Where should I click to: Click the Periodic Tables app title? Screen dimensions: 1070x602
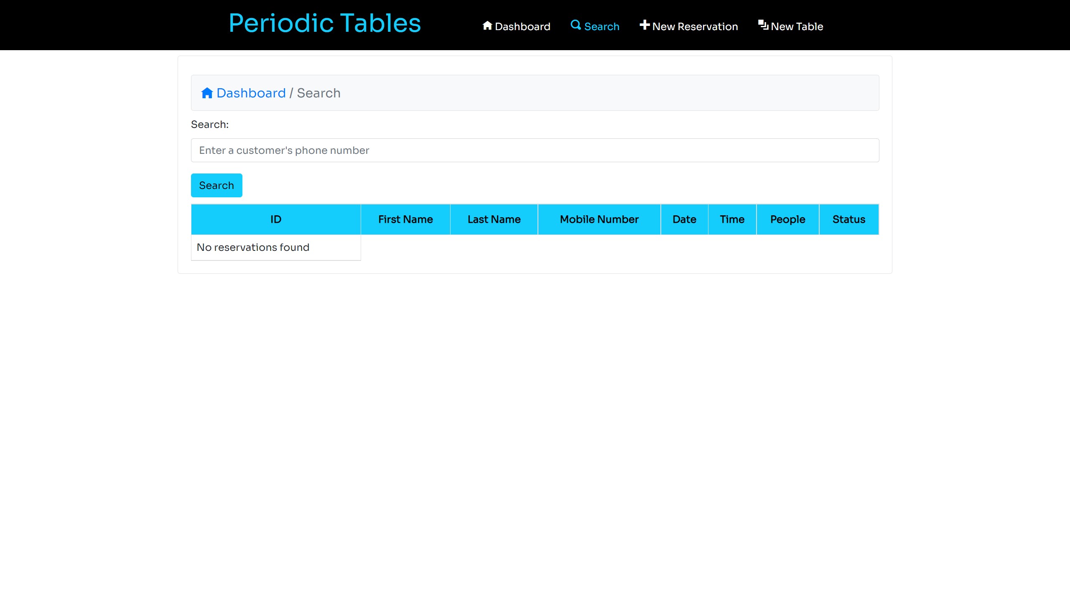324,22
